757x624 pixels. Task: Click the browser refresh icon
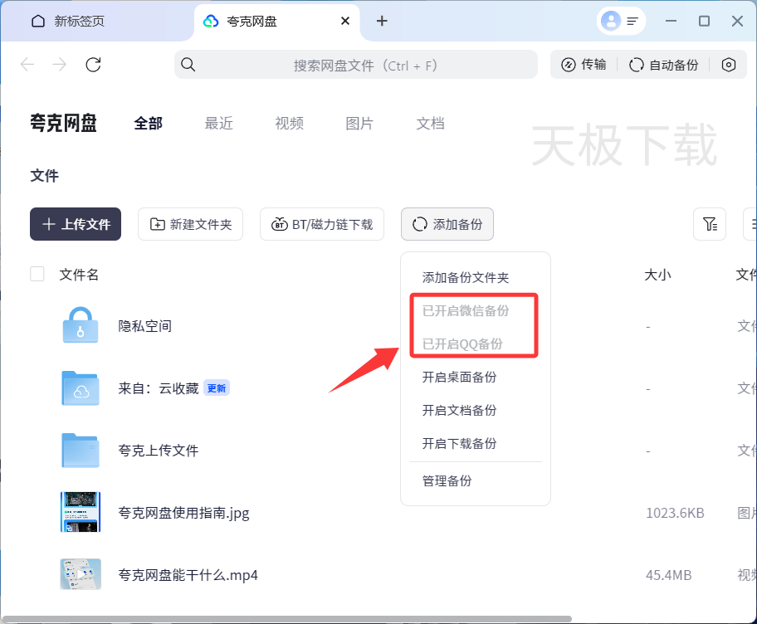point(94,65)
